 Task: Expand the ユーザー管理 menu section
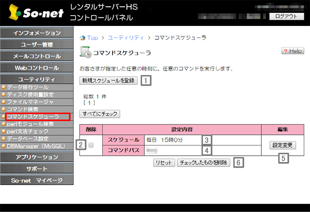click(37, 45)
